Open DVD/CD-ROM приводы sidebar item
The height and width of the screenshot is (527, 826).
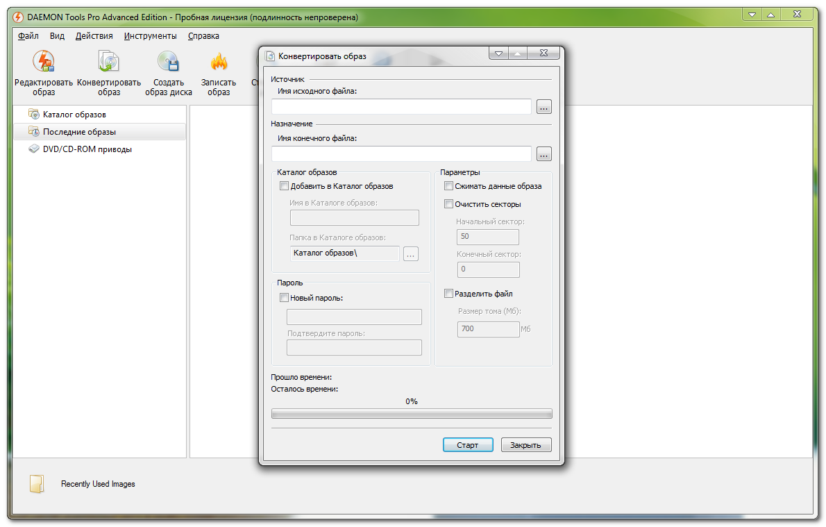[x=87, y=149]
